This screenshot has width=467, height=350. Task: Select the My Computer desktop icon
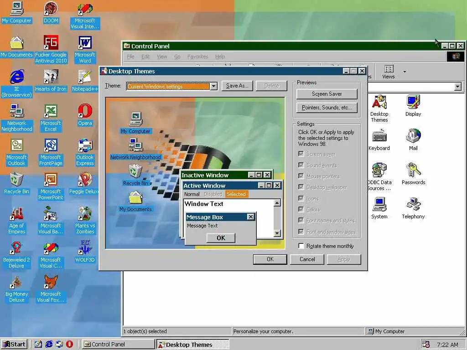pyautogui.click(x=17, y=12)
